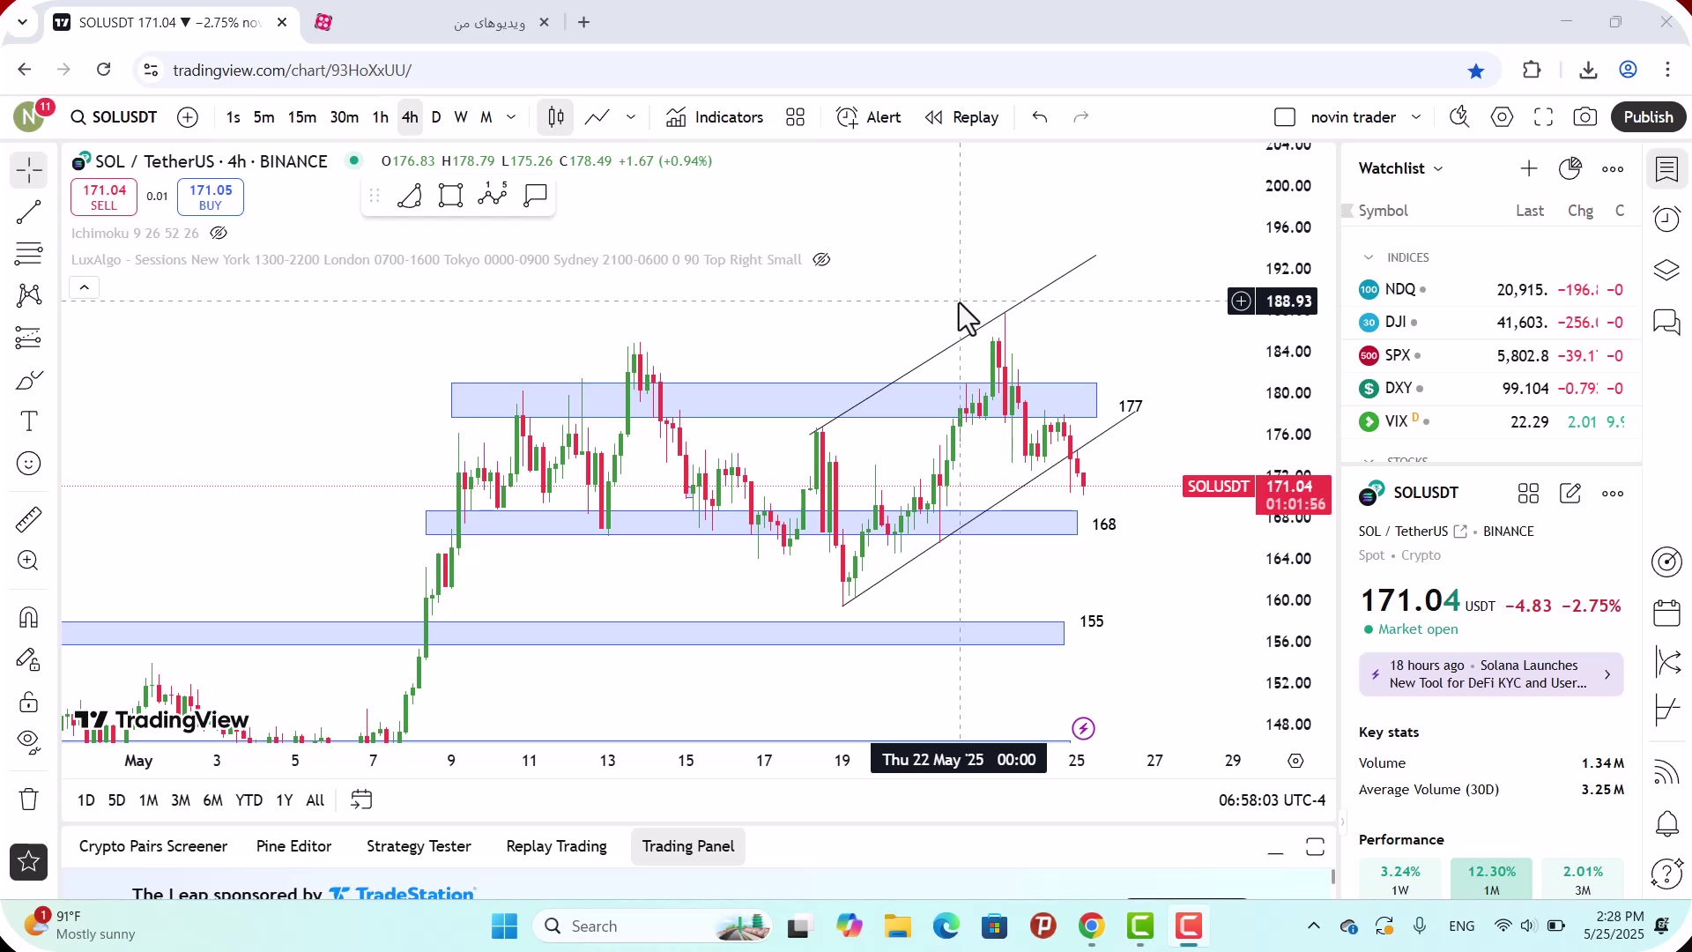Create a new Alert
Screen dimensions: 1692x952
coord(869,117)
